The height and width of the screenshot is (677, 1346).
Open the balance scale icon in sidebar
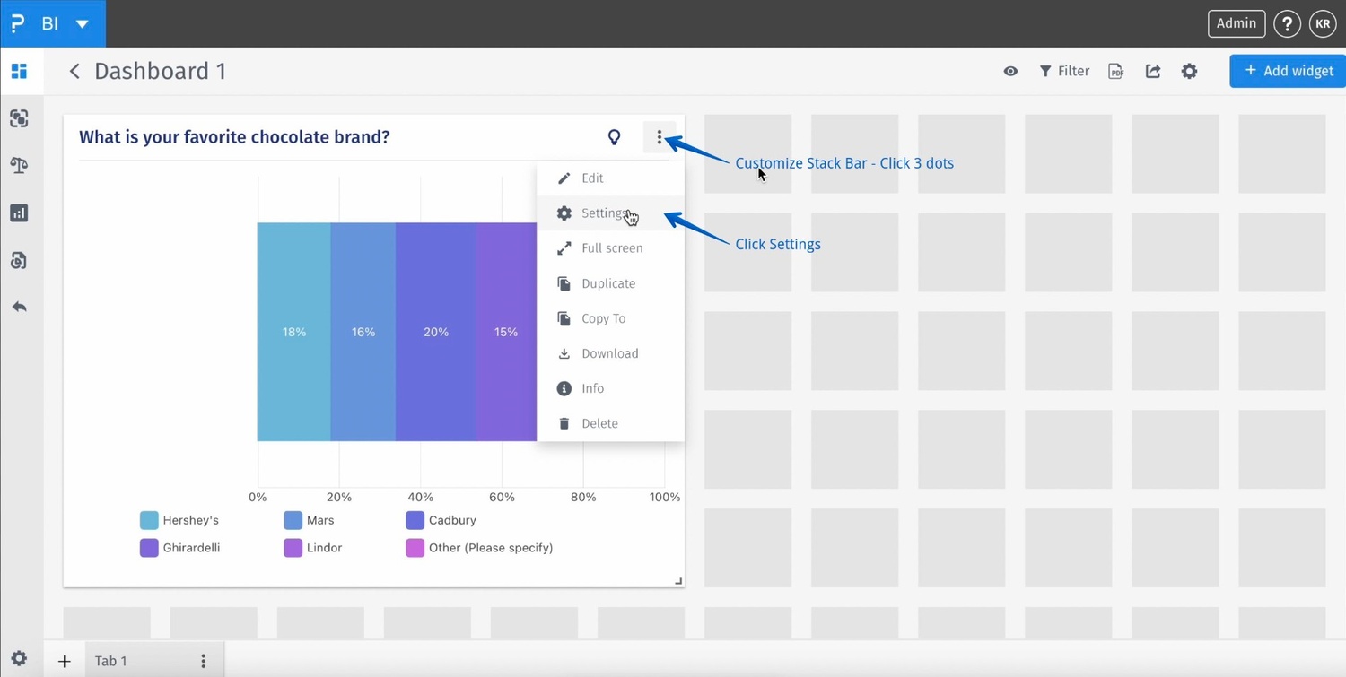click(19, 166)
